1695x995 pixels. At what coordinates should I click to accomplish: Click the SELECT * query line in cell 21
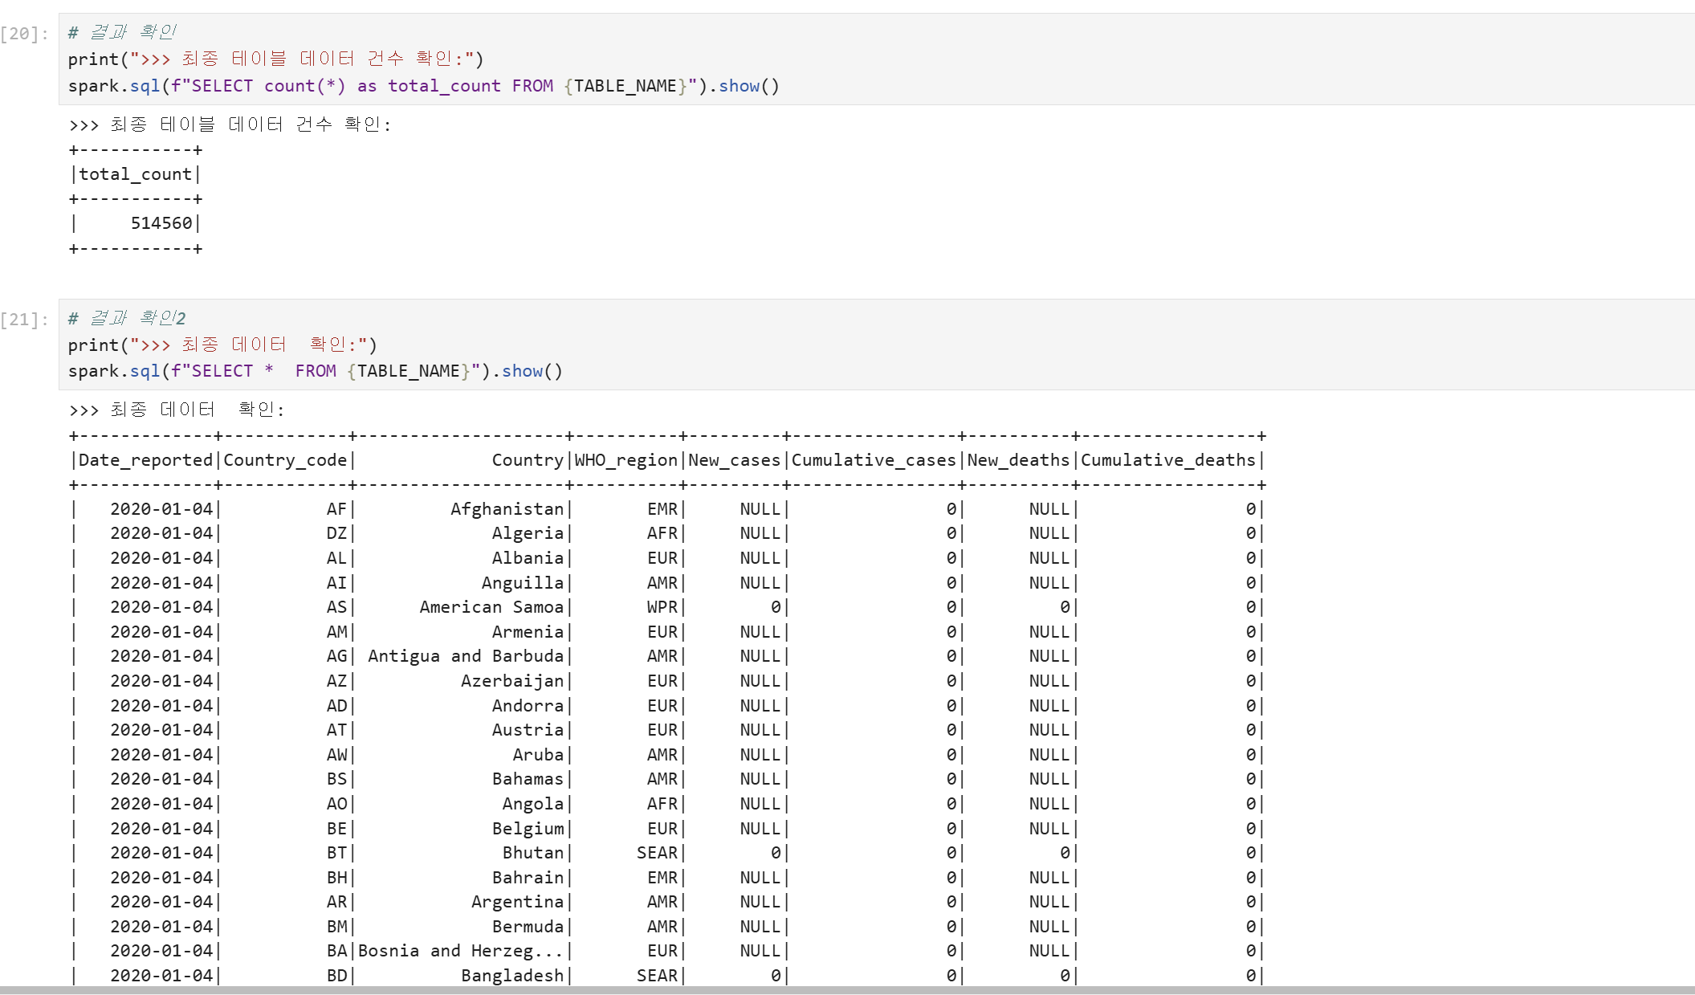pos(315,371)
